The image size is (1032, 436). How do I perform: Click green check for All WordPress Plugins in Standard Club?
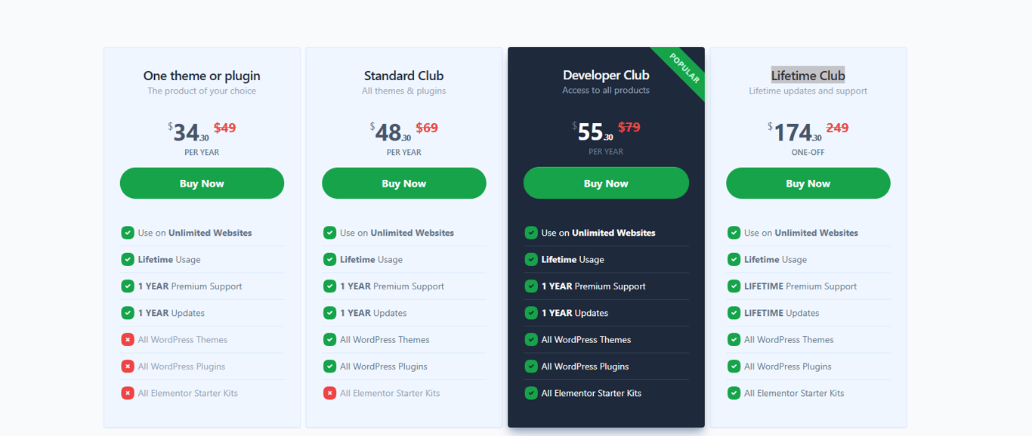(329, 366)
